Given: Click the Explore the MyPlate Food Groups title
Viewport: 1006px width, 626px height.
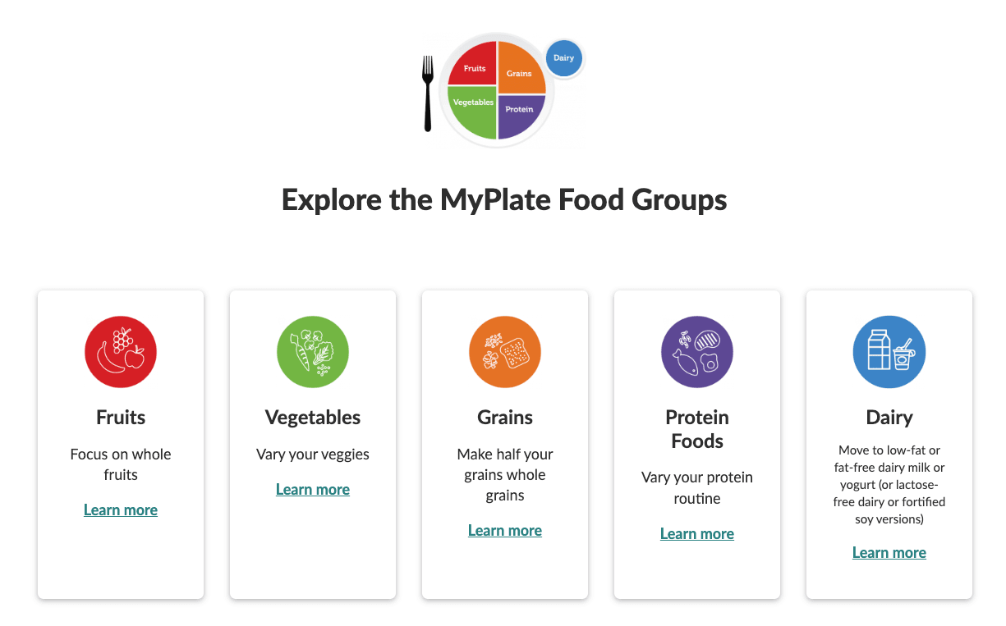Looking at the screenshot, I should [x=504, y=200].
